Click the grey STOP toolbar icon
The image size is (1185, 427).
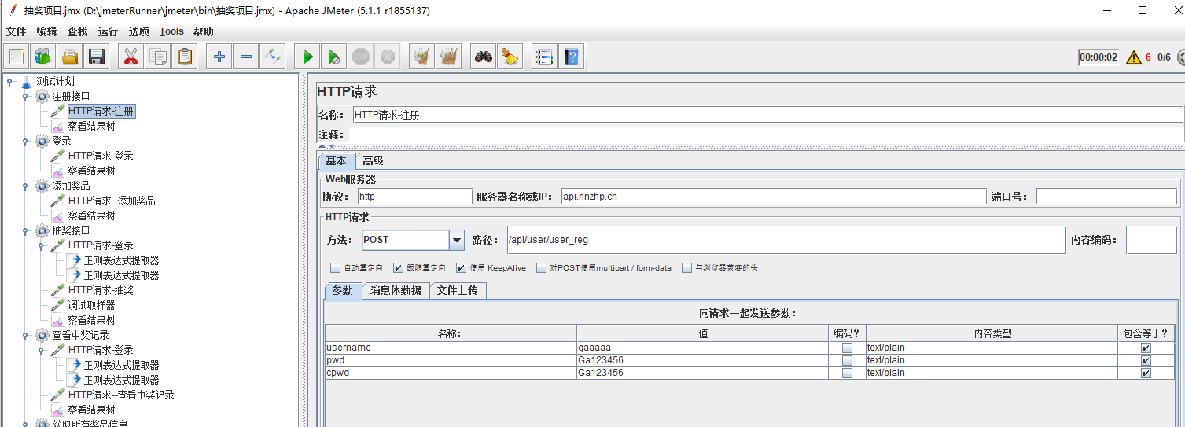[x=361, y=57]
